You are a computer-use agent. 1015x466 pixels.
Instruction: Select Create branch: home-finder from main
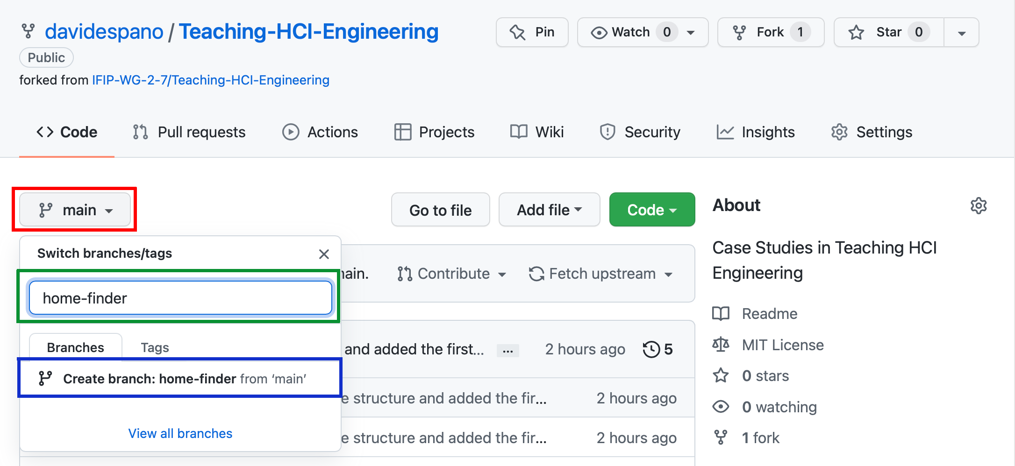180,378
